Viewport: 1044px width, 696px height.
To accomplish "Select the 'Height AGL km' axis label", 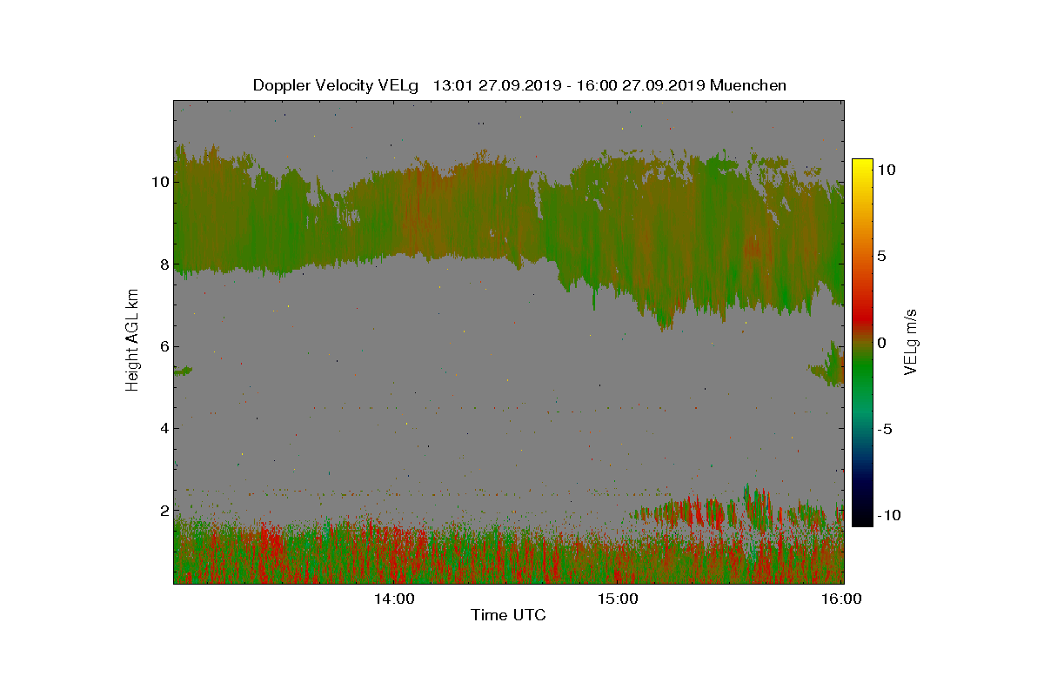I will [x=132, y=339].
